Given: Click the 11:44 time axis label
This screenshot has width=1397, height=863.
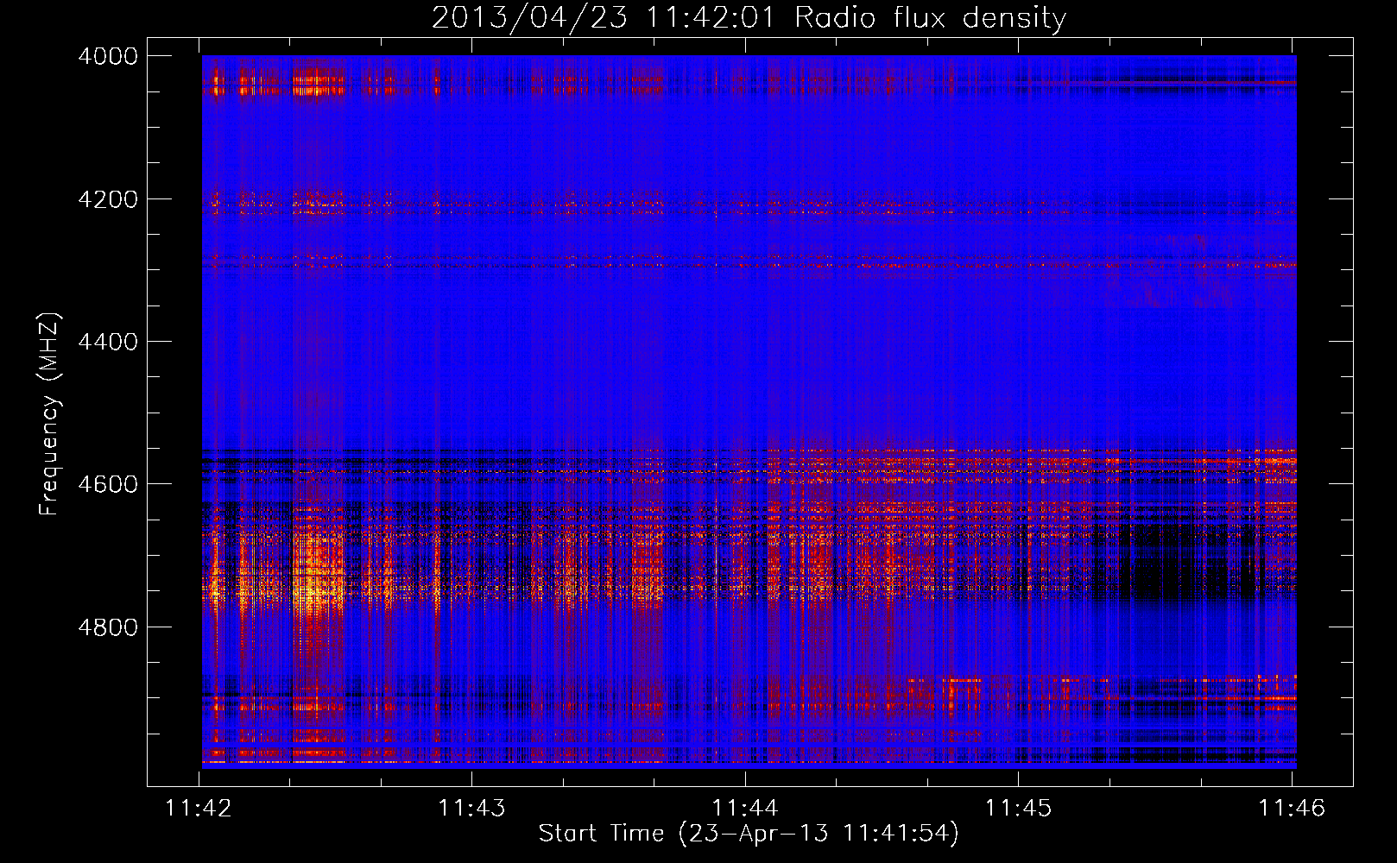Looking at the screenshot, I should (x=745, y=809).
